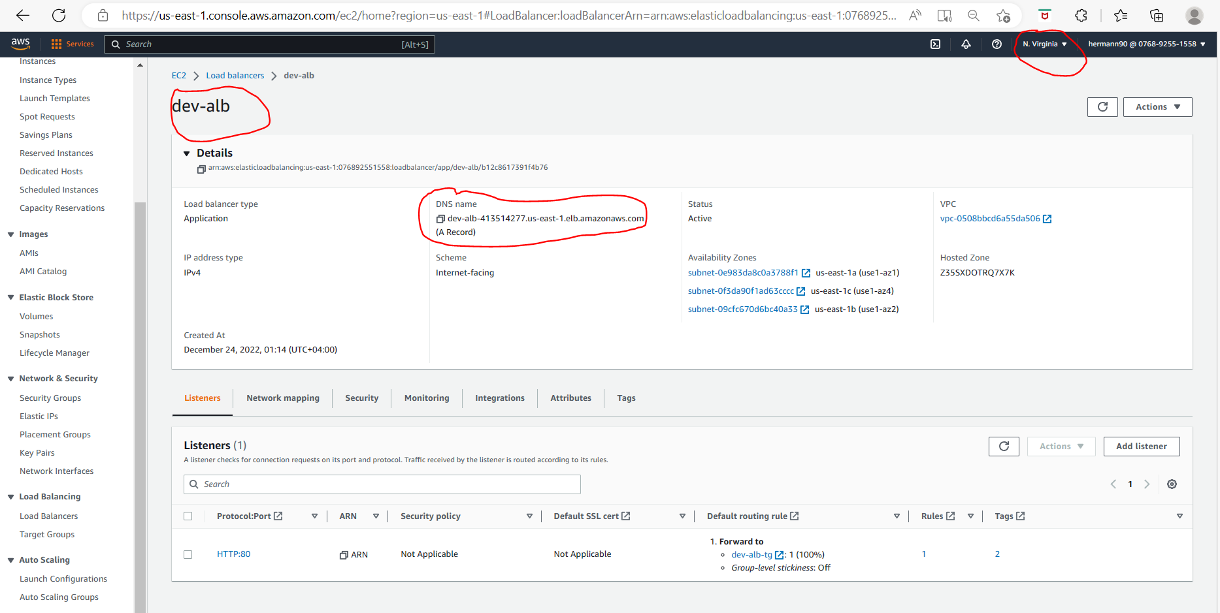Open the browser extensions puzzle icon
1220x613 pixels.
pyautogui.click(x=1081, y=15)
